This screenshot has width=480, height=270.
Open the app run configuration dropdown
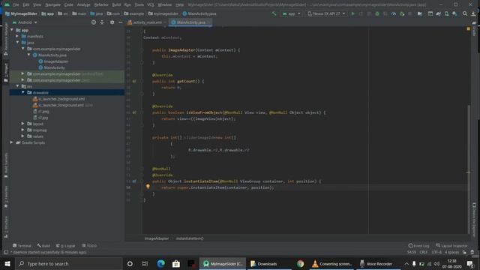pyautogui.click(x=292, y=13)
